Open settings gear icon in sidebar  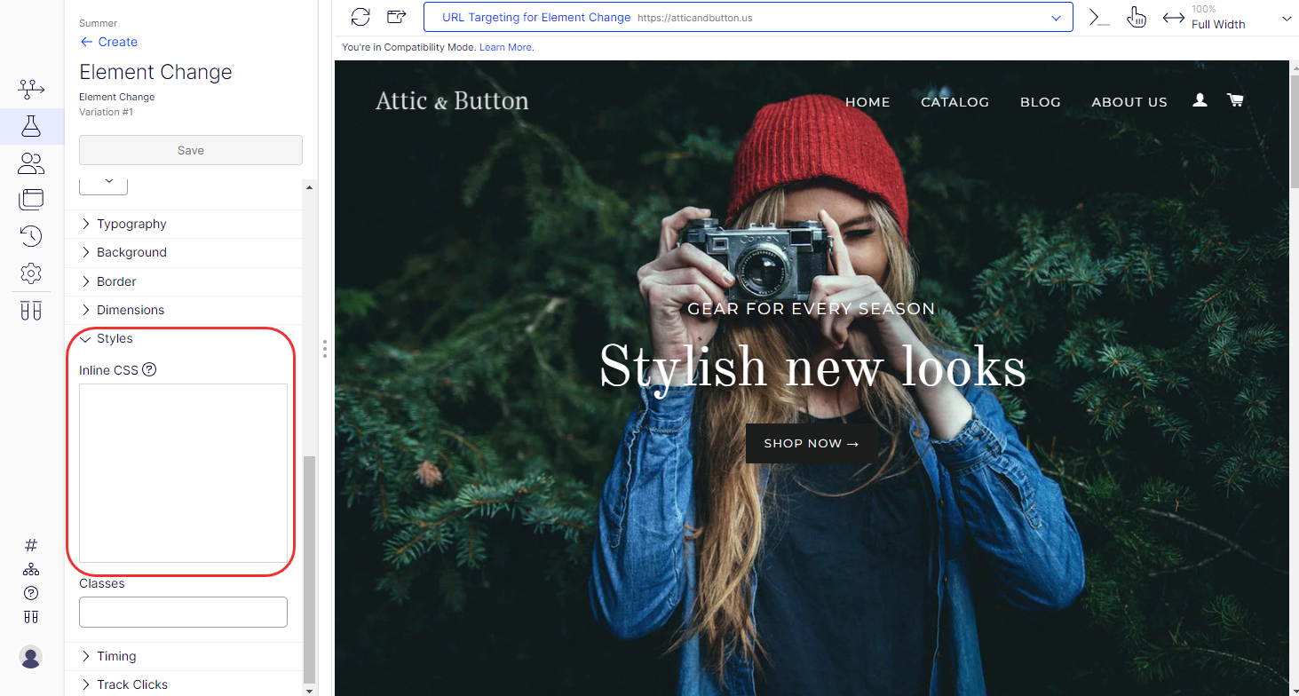pyautogui.click(x=31, y=273)
